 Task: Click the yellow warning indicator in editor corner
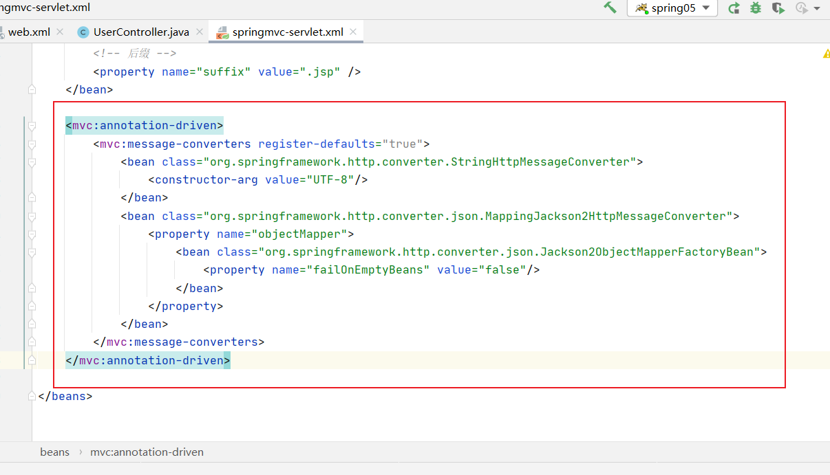(x=826, y=54)
